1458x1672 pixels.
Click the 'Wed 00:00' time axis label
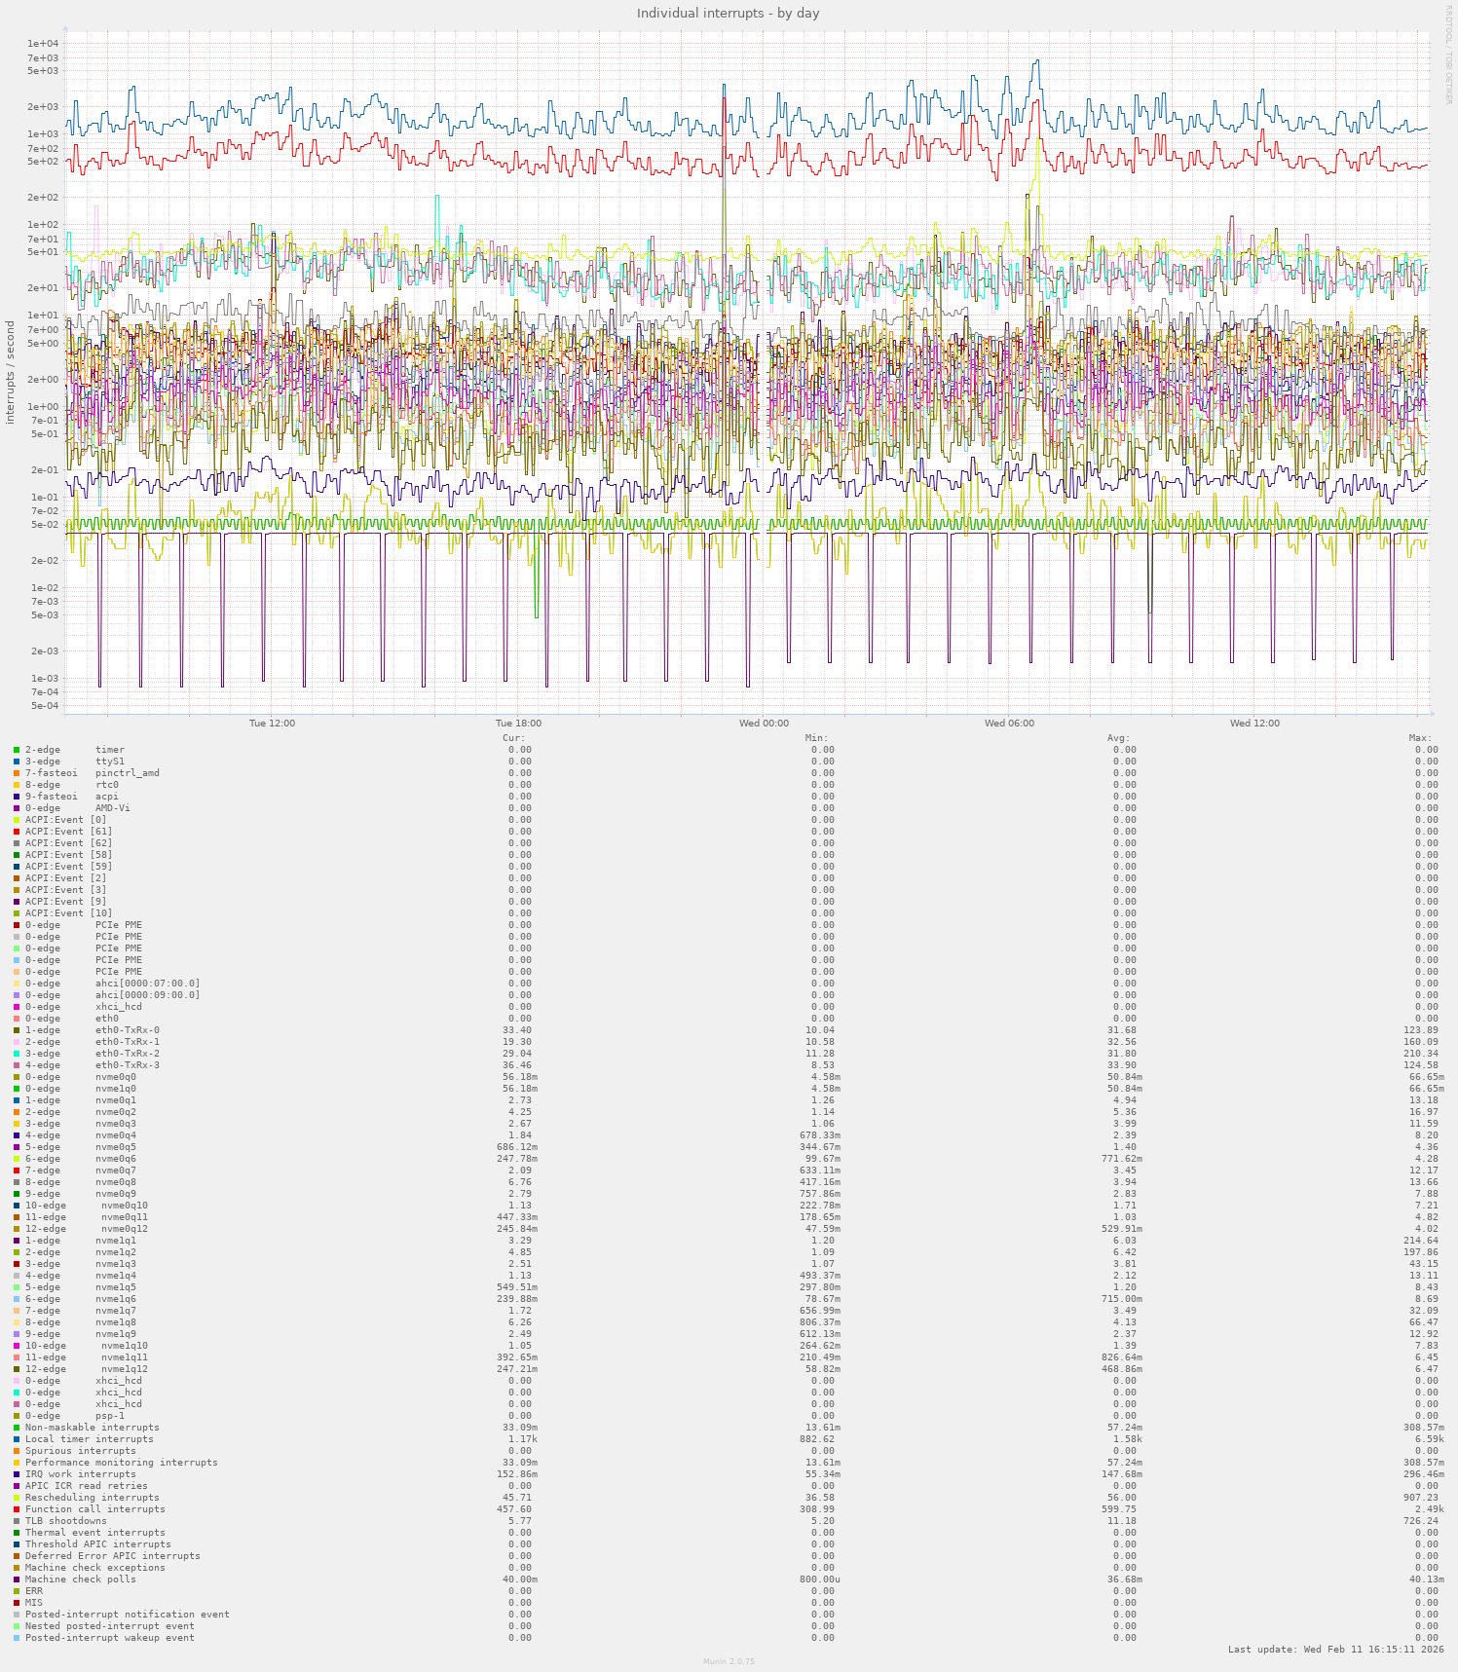coord(764,724)
